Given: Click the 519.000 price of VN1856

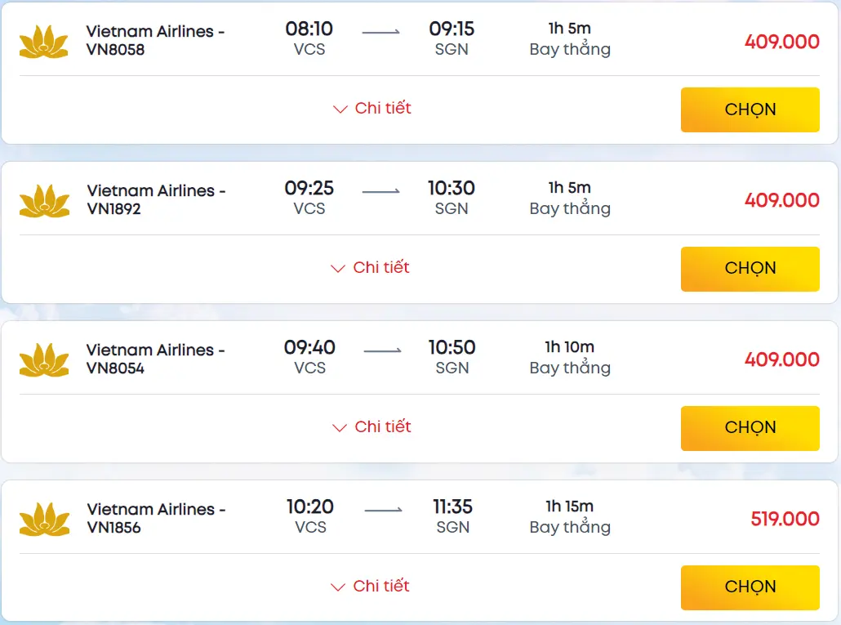Looking at the screenshot, I should (785, 519).
